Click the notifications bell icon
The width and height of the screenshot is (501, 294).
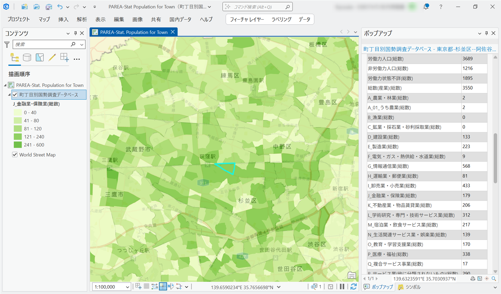click(x=426, y=7)
